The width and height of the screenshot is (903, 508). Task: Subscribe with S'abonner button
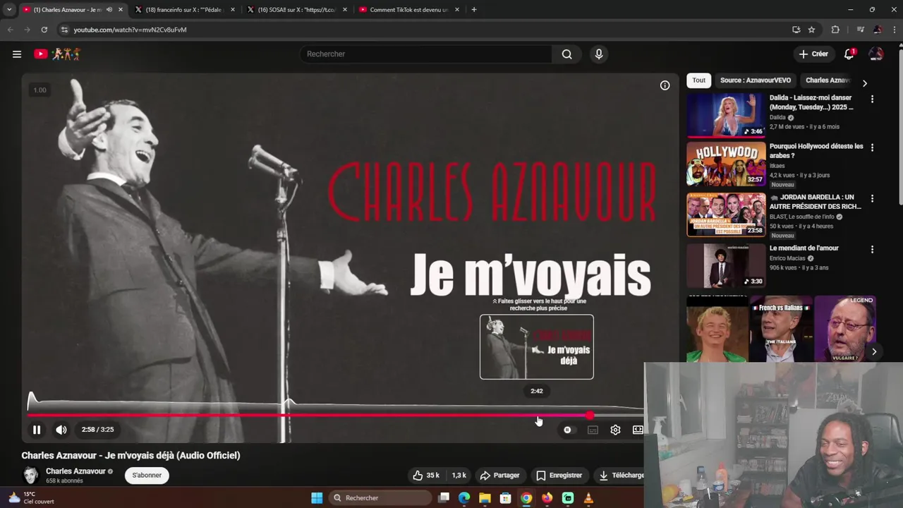click(x=147, y=476)
